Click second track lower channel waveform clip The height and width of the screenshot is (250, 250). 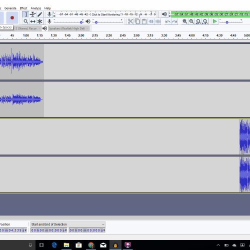click(245, 174)
